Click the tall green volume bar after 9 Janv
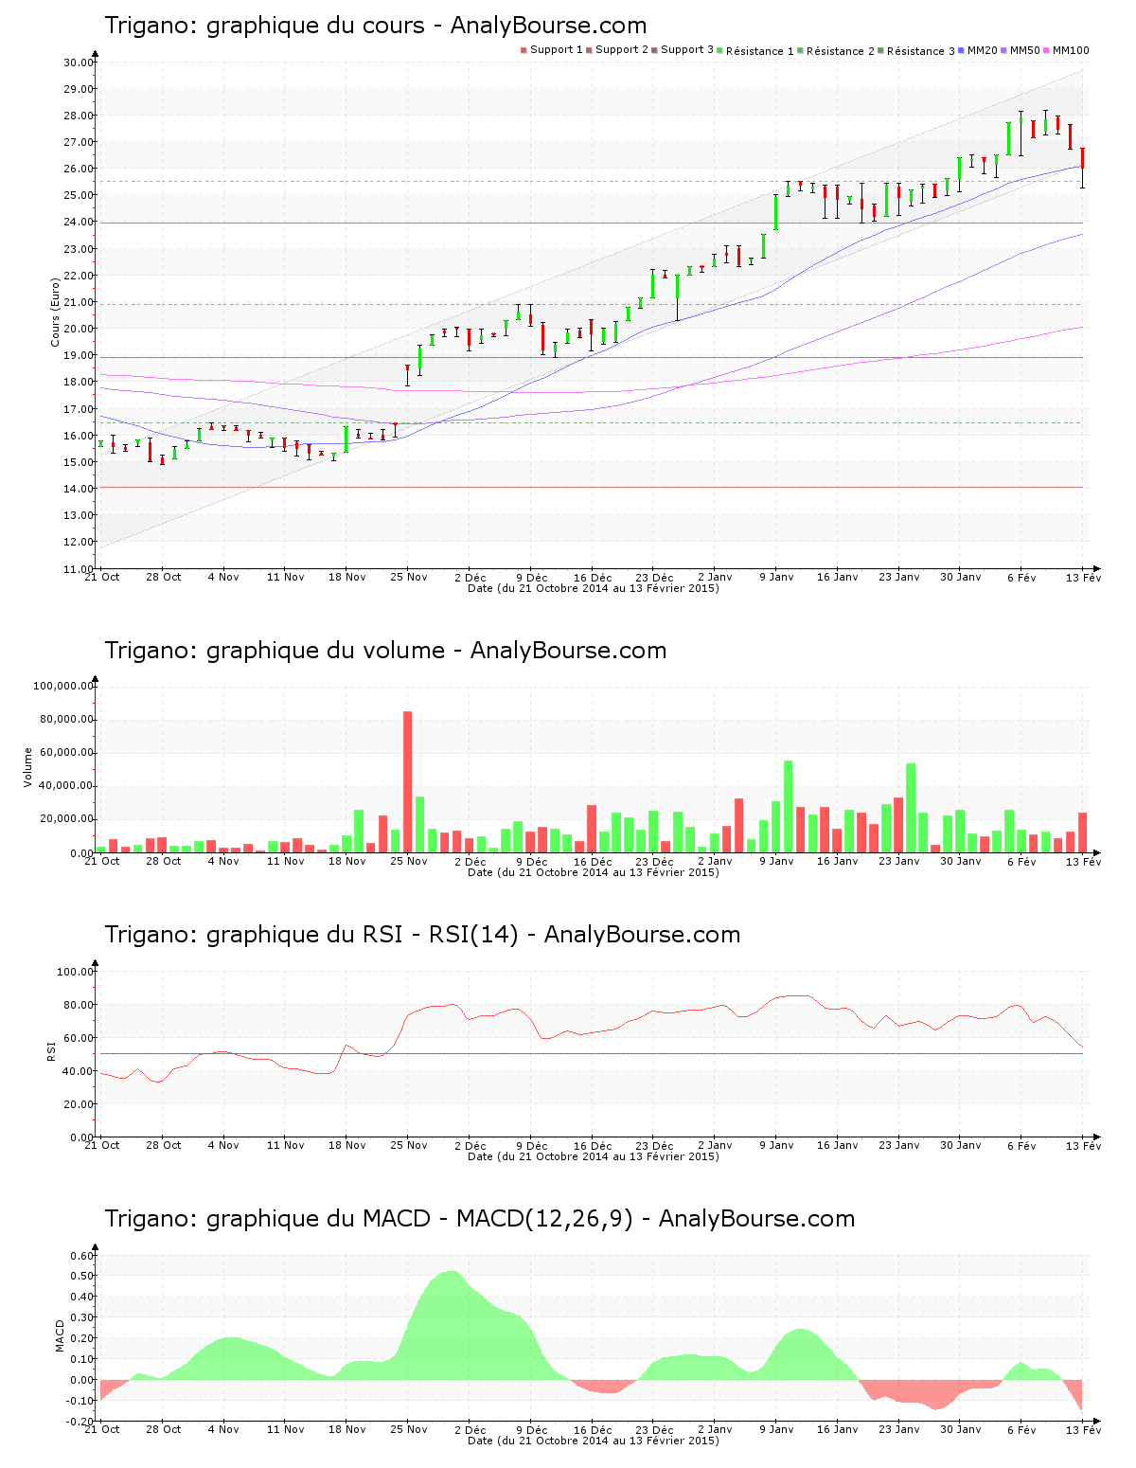Image resolution: width=1136 pixels, height=1468 pixels. (x=788, y=807)
